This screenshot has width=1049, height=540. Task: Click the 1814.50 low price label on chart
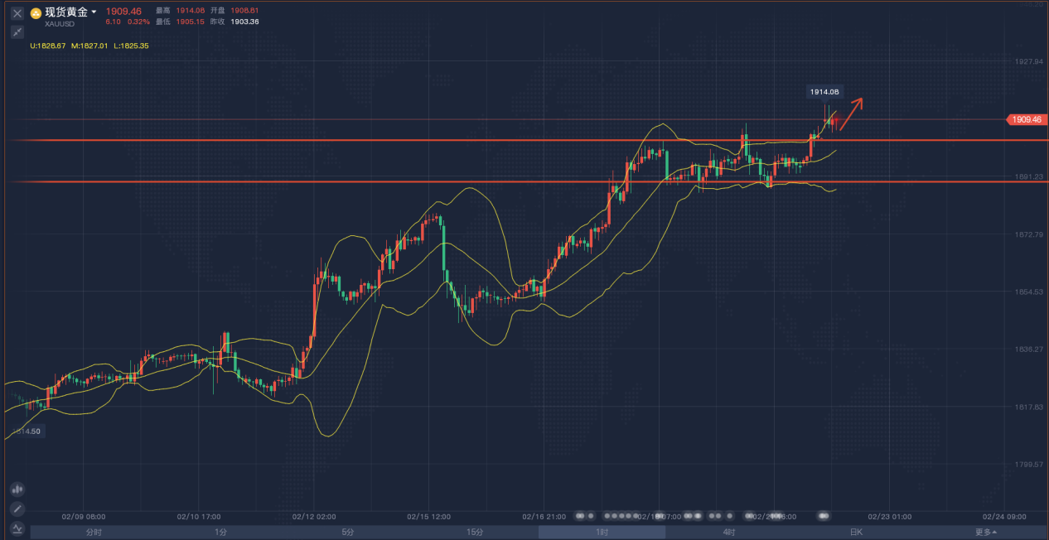point(27,432)
